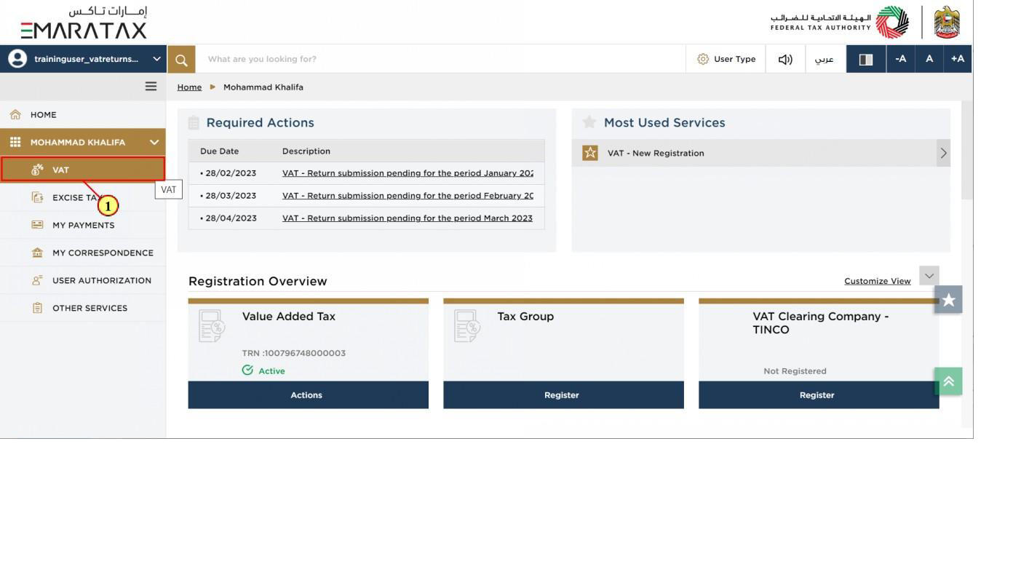The height and width of the screenshot is (583, 1029).
Task: Increase font size with +A
Action: pyautogui.click(x=958, y=59)
